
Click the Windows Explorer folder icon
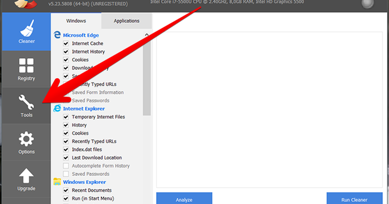57,182
